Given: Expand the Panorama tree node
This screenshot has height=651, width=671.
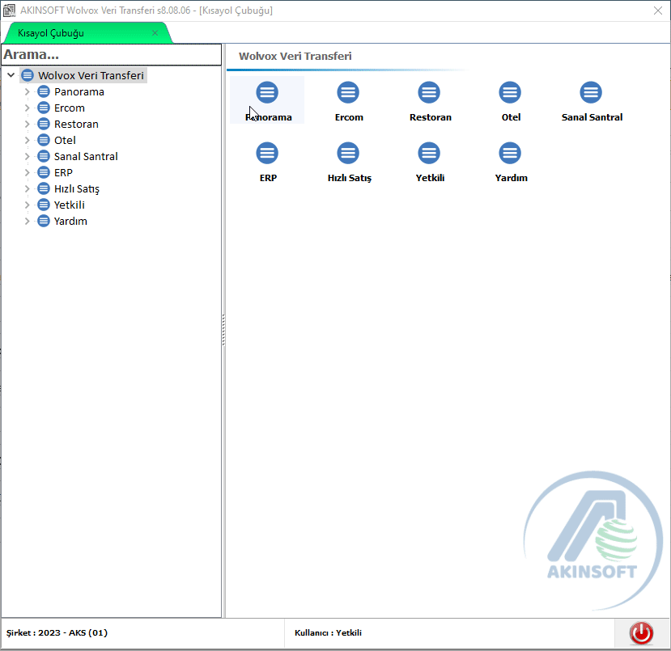Looking at the screenshot, I should click(27, 92).
